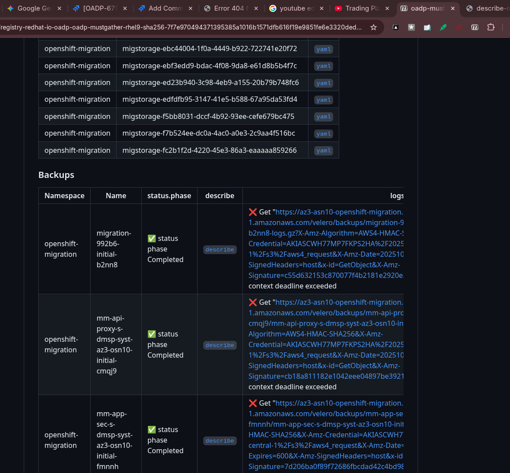Close the Trading Platform YouTube tab
Viewport: 510px width, 473px height.
[387, 8]
